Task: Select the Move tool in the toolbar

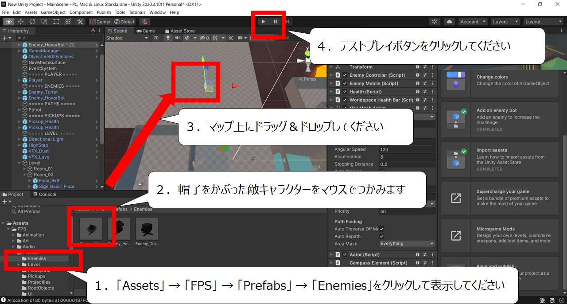Action: click(20, 21)
